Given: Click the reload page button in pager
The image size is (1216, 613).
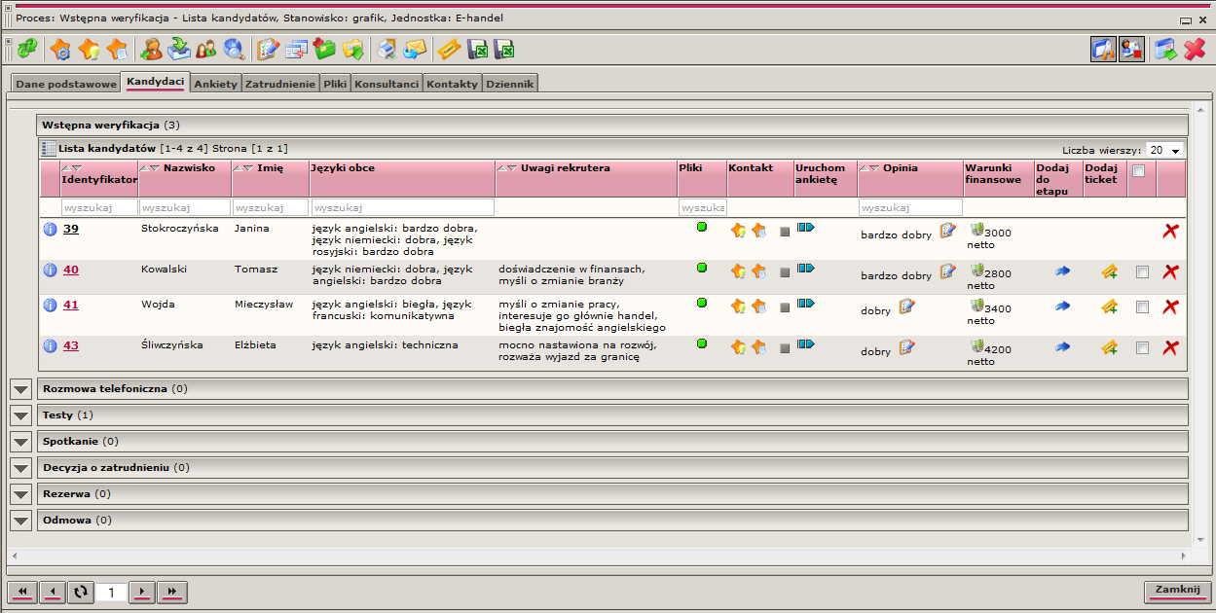Looking at the screenshot, I should (81, 591).
